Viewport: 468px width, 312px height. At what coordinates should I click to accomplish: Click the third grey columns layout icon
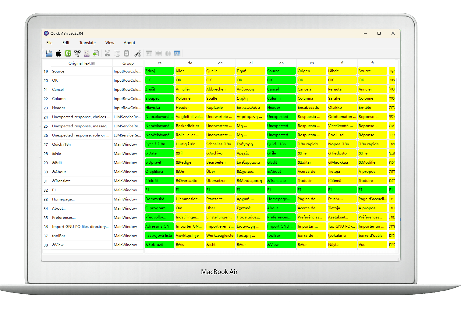(168, 53)
